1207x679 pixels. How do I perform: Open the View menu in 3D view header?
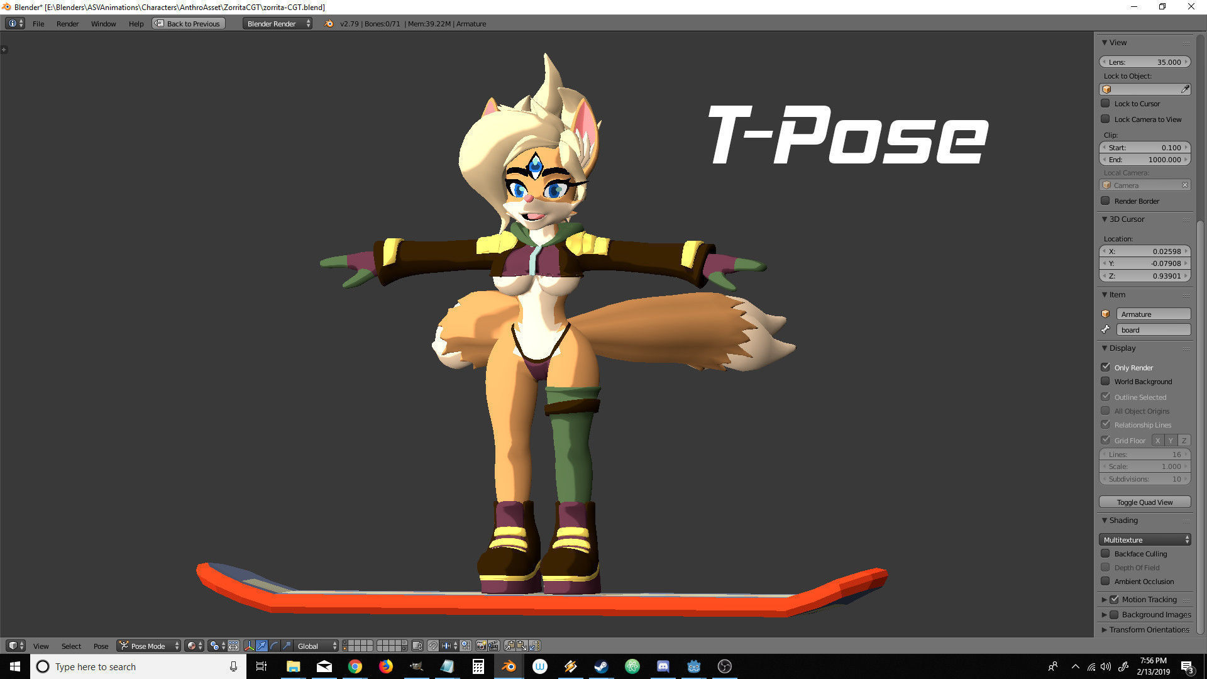click(41, 646)
